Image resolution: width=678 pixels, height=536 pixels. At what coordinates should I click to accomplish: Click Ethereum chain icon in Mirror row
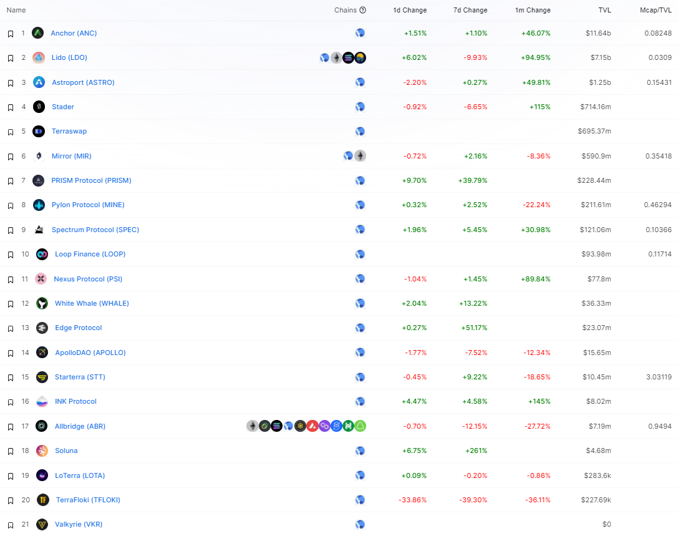[x=360, y=155]
